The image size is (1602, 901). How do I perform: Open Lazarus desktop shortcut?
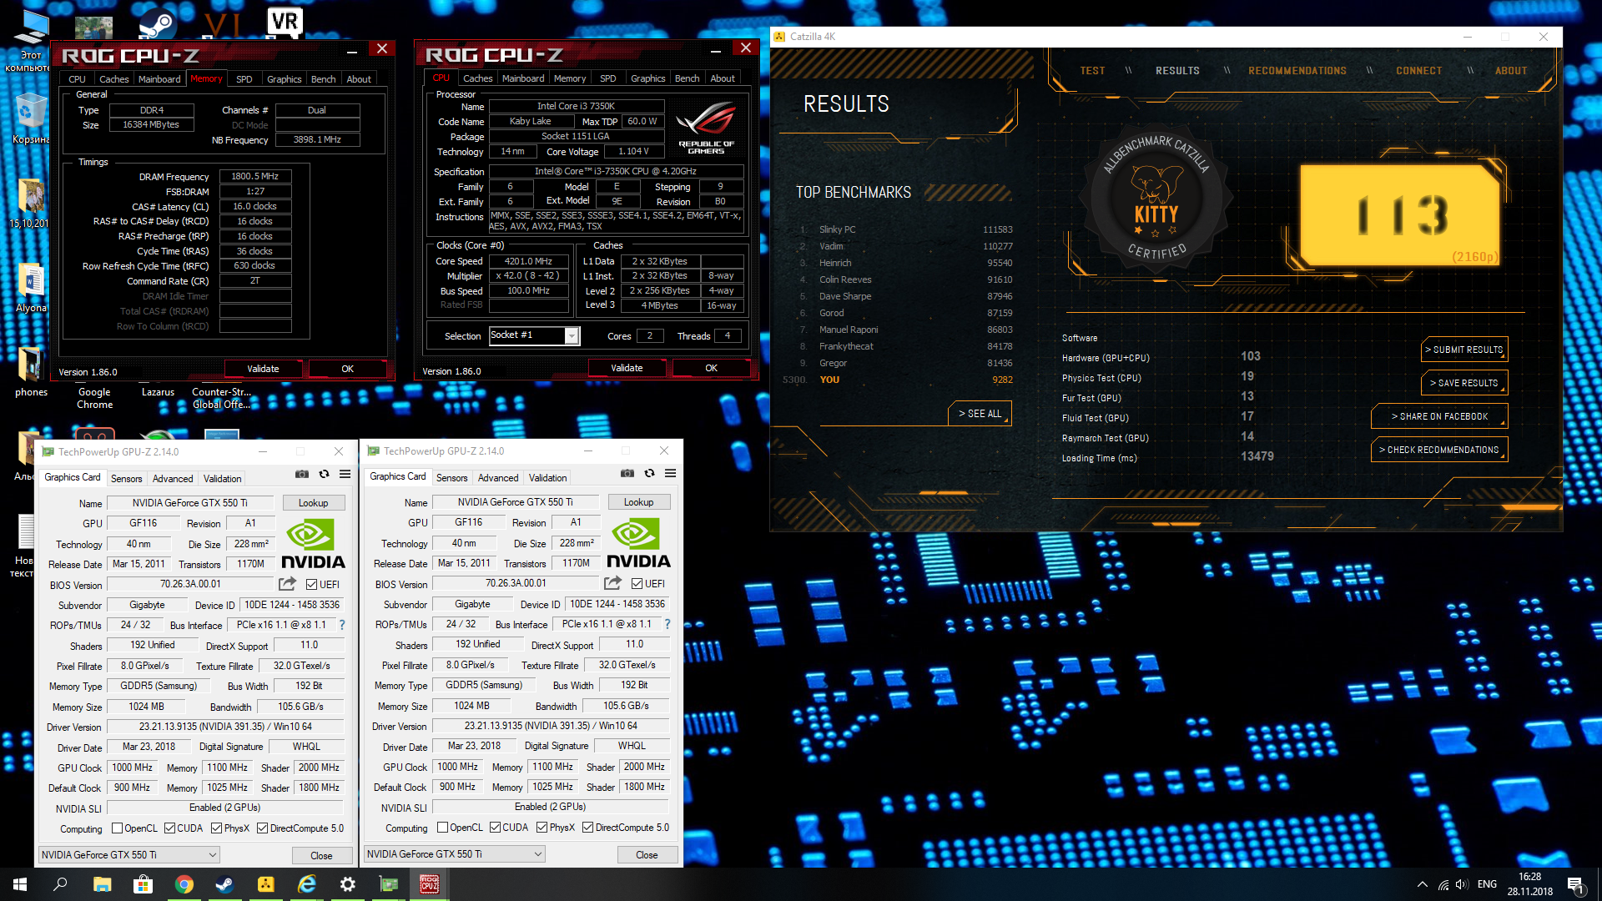click(158, 393)
